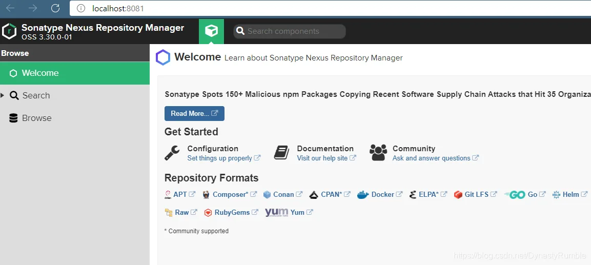The image size is (591, 265).
Task: Click the Nexus hexagon logo in header
Action: pos(9,31)
